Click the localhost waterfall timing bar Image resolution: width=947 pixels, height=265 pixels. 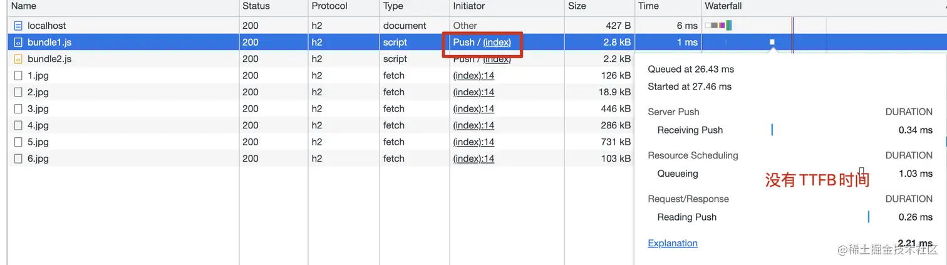click(x=718, y=26)
